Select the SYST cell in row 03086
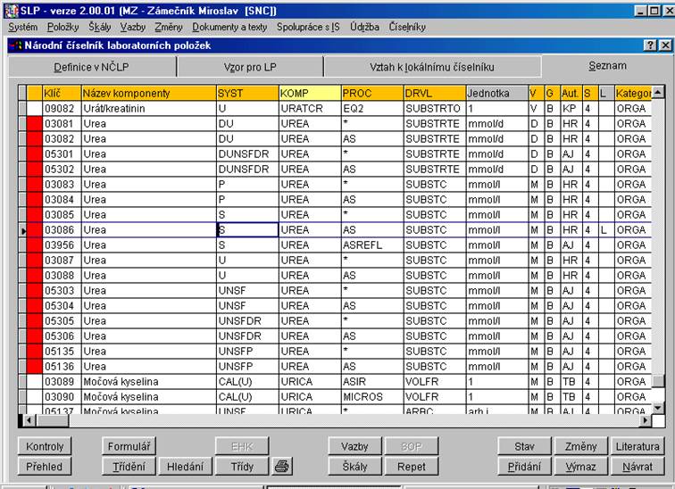 [246, 230]
